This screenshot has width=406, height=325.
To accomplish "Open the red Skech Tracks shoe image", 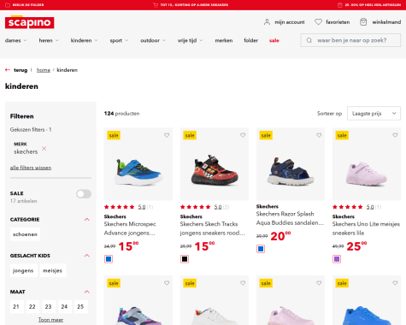I will [x=215, y=164].
